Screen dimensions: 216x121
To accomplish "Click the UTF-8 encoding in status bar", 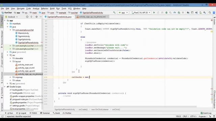I will [193, 116].
